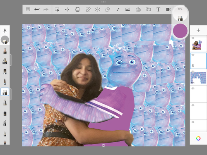The width and height of the screenshot is (207, 155).
Task: Pick the grey cone-tipped pen brush
Action: 5,103
